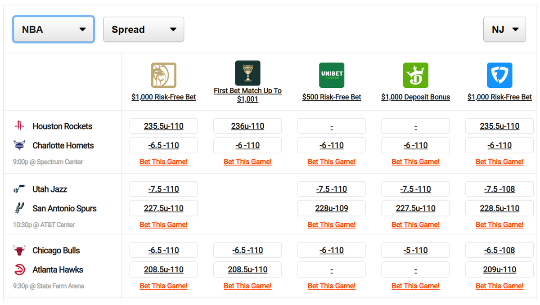Click the Unibet logo
This screenshot has height=305, width=540.
(332, 75)
